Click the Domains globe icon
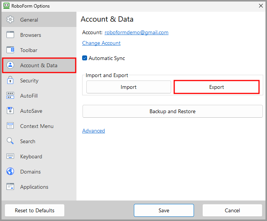 coord(10,172)
